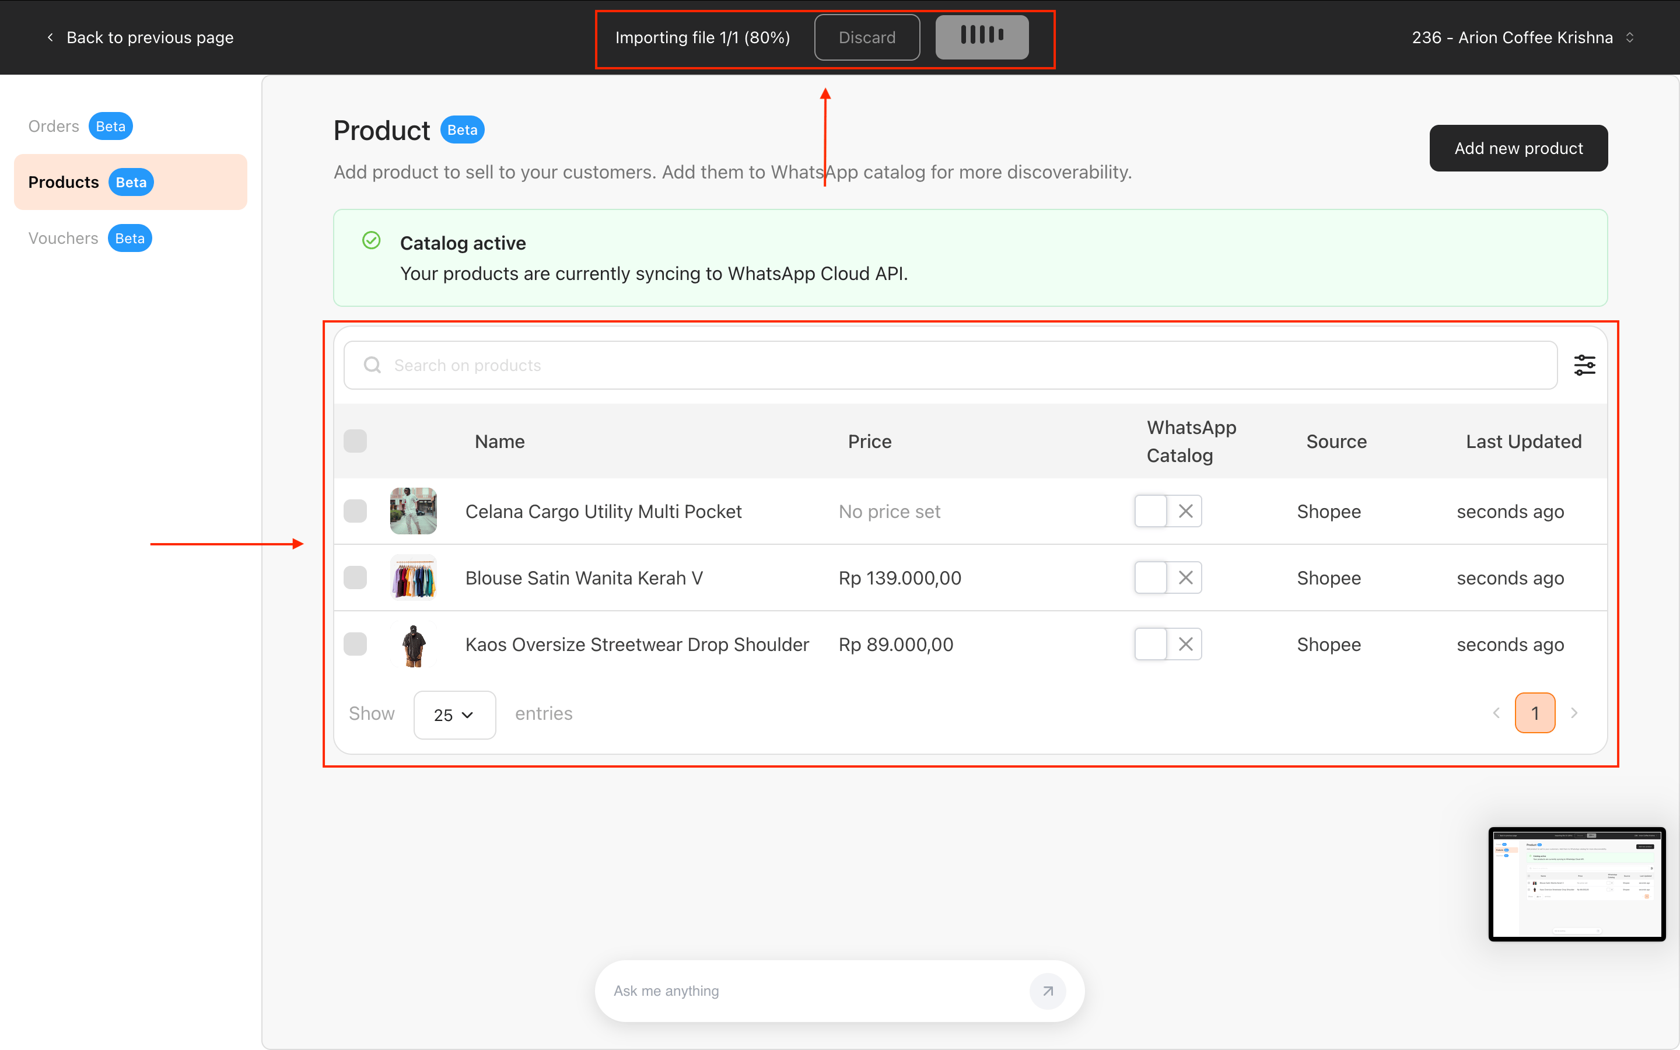Click the Name column header
1680x1050 pixels.
(500, 442)
